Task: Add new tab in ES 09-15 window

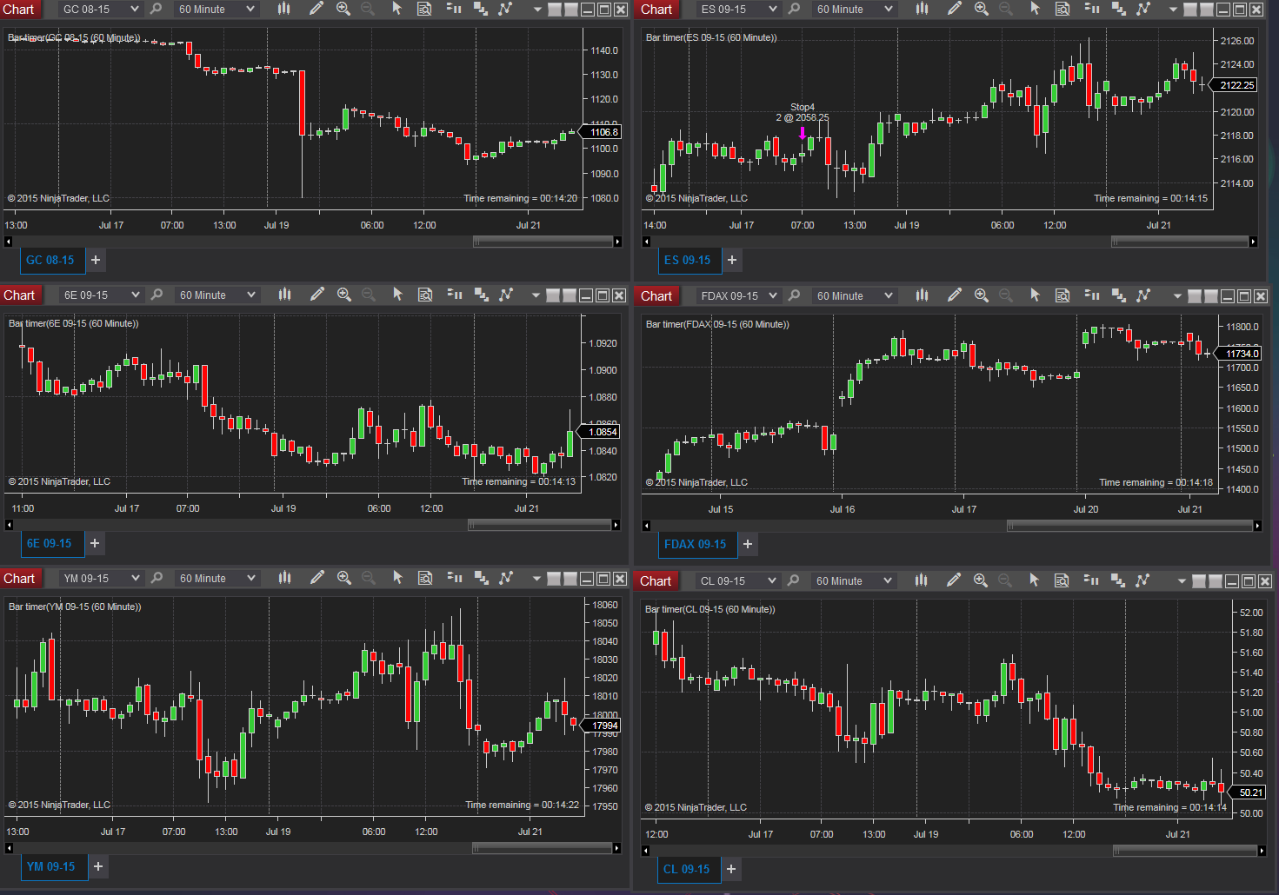Action: (732, 260)
